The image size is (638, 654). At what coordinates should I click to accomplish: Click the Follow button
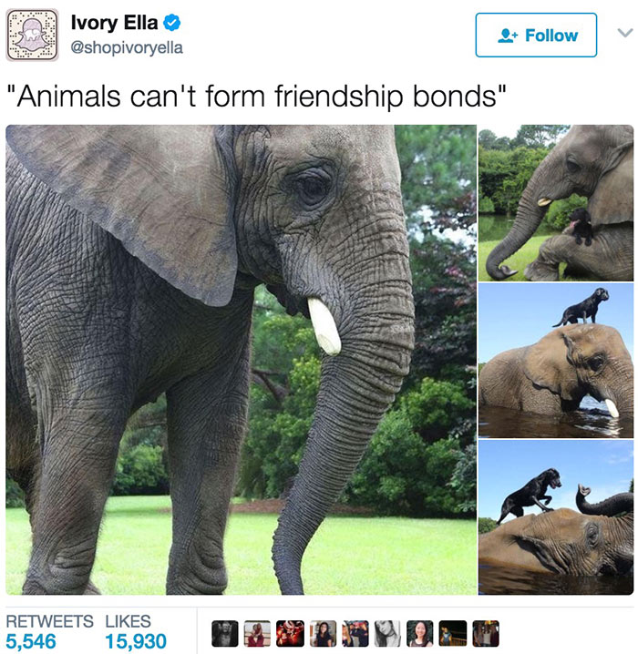(x=536, y=35)
